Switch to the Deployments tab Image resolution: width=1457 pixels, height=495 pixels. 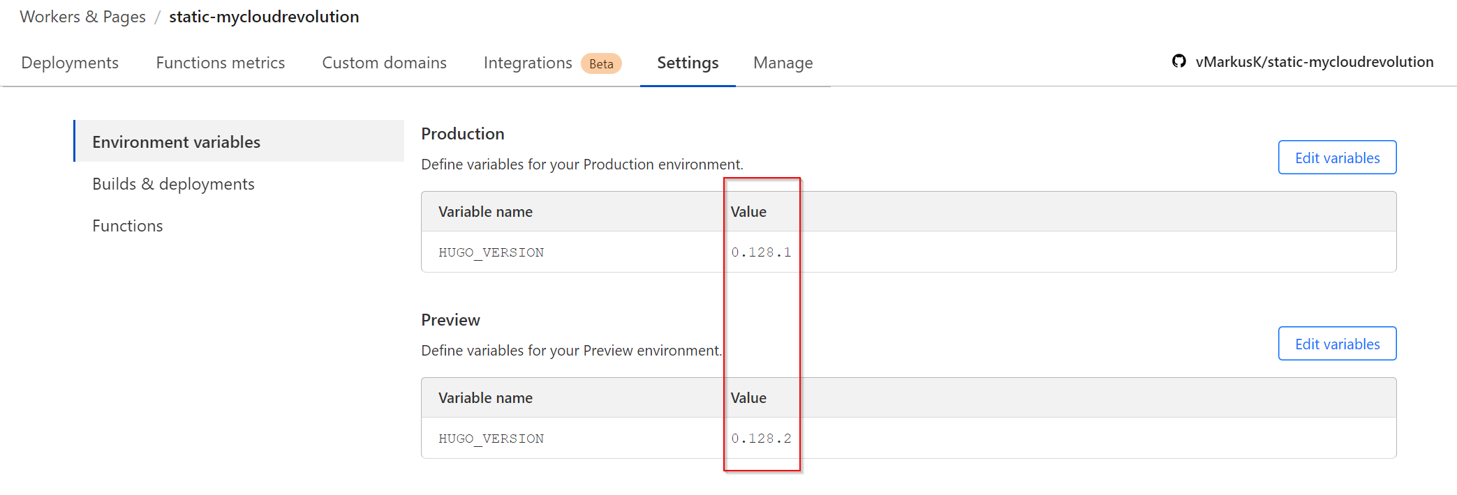tap(70, 63)
